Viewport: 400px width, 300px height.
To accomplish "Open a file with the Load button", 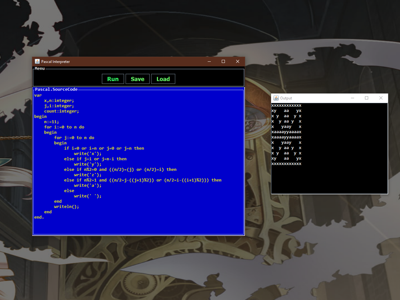I will tap(163, 79).
